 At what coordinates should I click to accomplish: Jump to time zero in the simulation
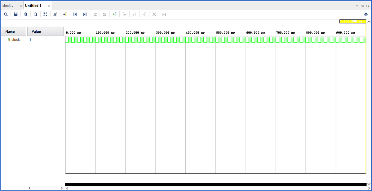click(75, 14)
